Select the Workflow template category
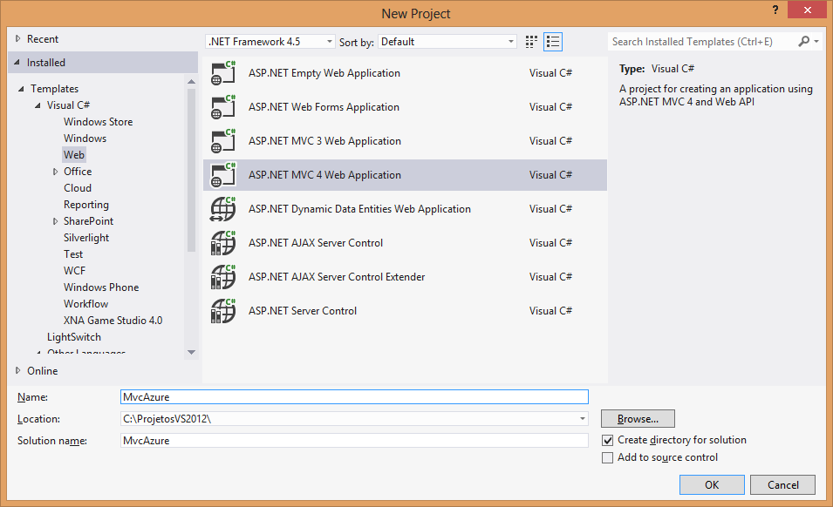This screenshot has height=507, width=833. pos(85,304)
